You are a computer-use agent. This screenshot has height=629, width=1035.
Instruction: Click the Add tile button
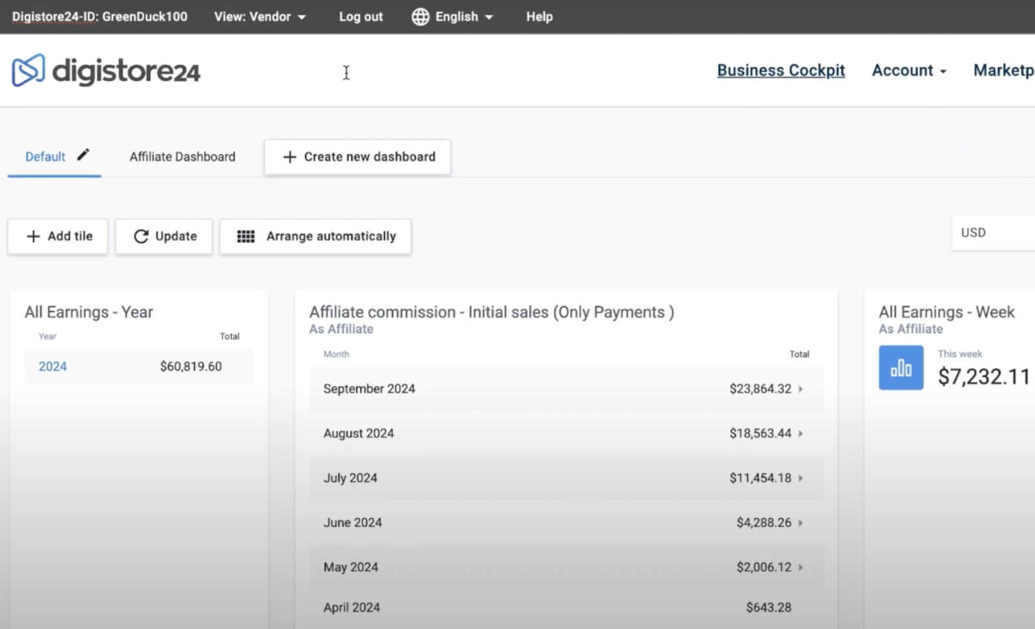point(58,237)
